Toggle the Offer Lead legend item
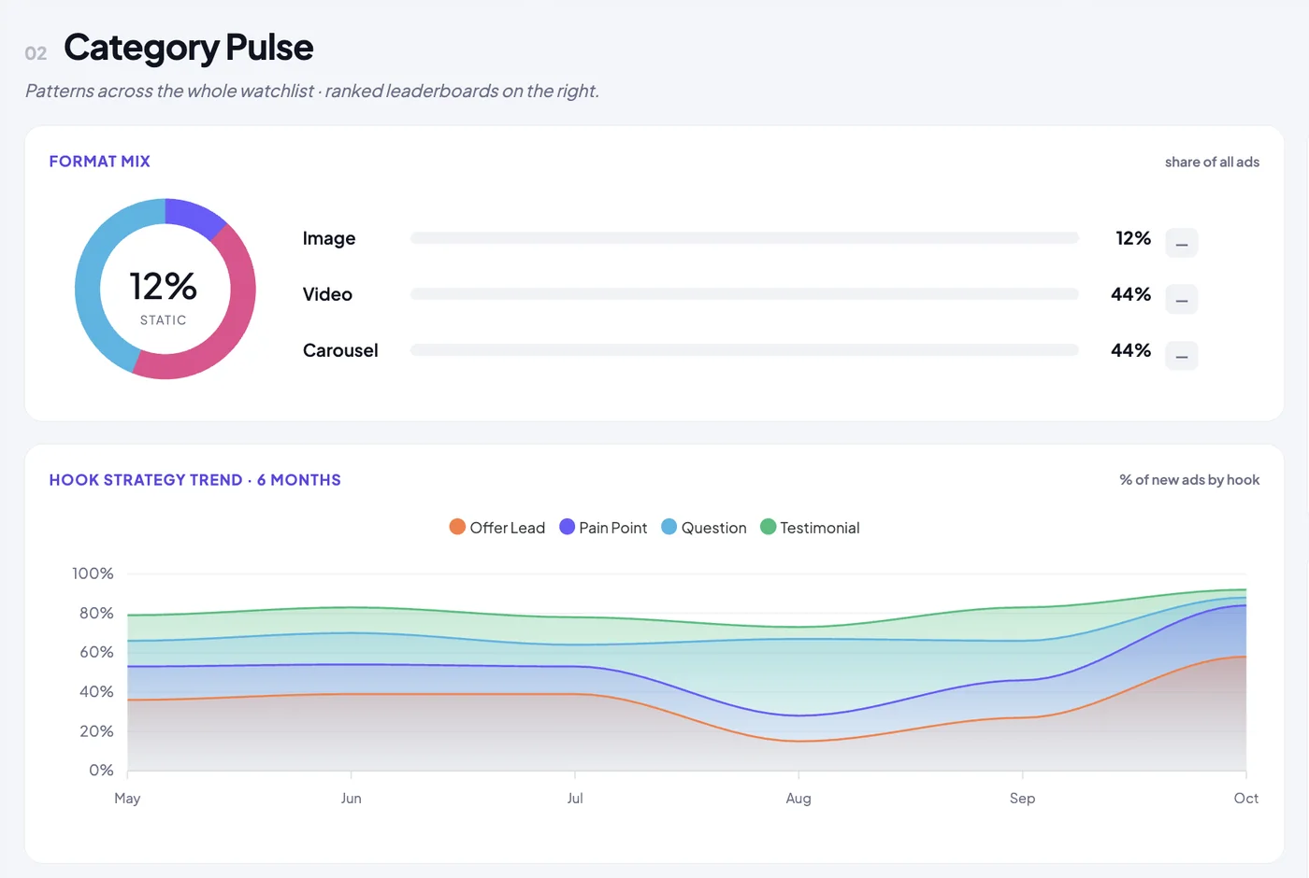The image size is (1309, 878). [497, 528]
